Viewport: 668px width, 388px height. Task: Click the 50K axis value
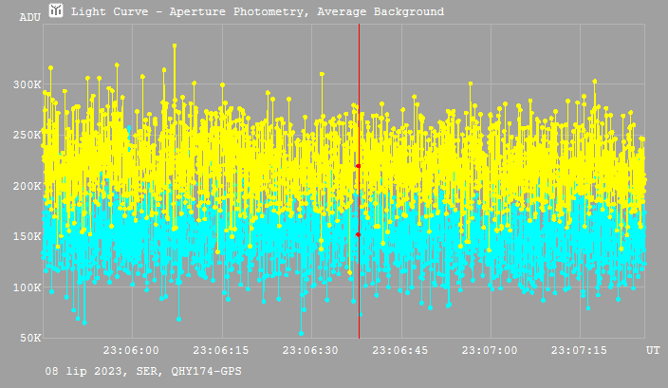coord(30,338)
